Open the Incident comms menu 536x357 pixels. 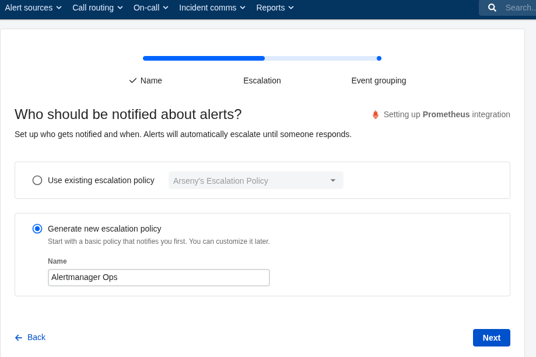(x=212, y=8)
